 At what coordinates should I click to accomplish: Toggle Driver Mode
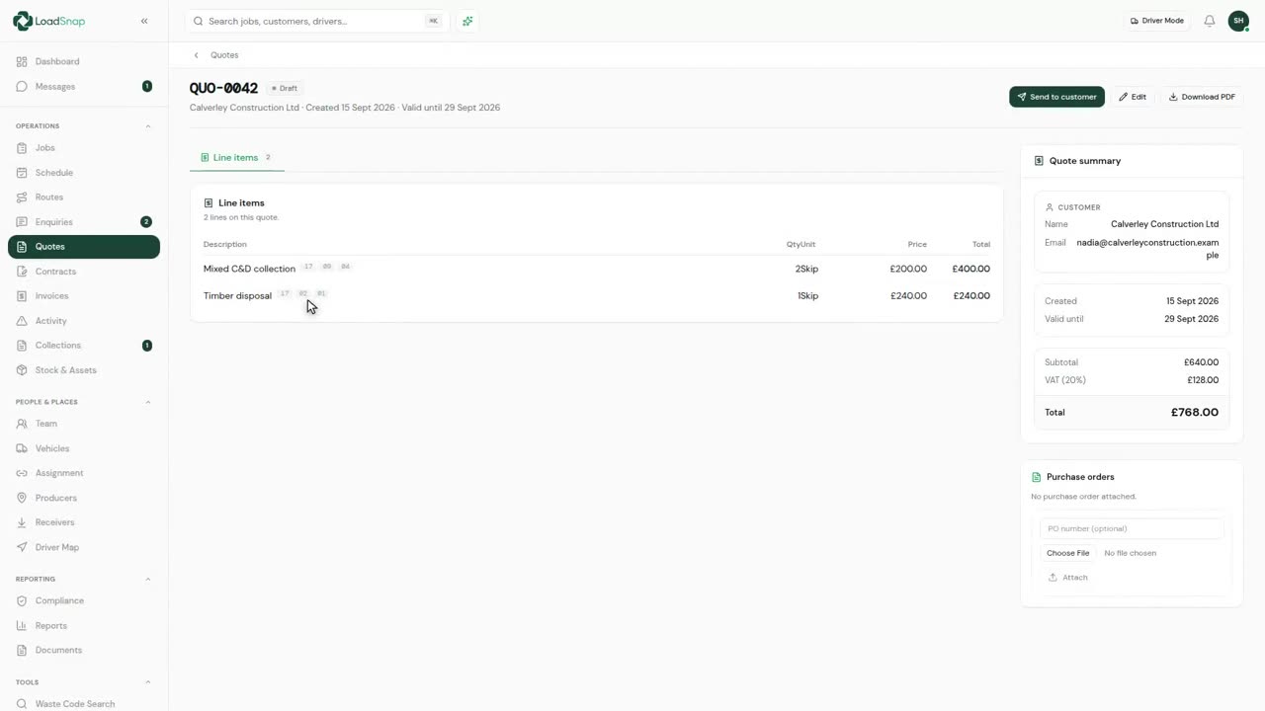[1157, 21]
